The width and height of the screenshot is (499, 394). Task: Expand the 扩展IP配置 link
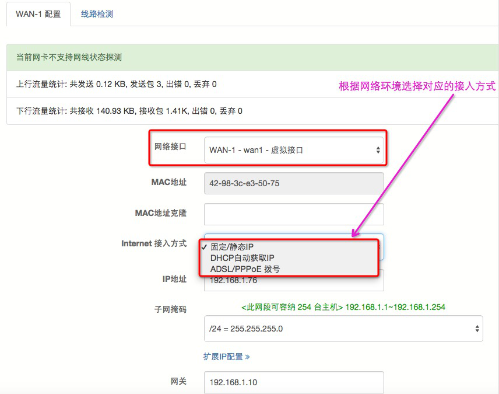tap(226, 357)
